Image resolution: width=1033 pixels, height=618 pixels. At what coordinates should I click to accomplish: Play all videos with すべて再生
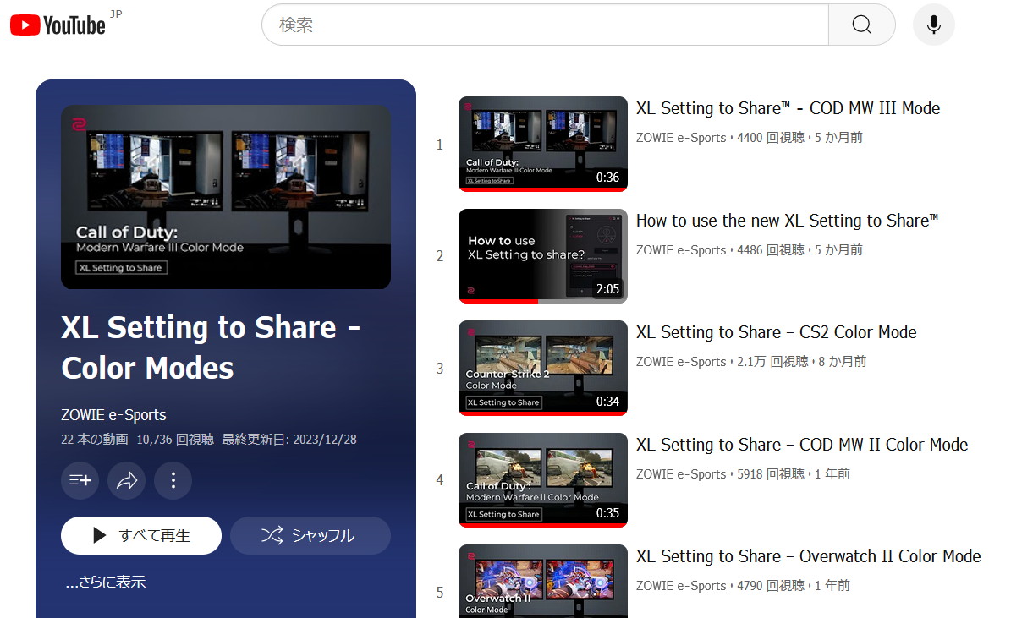[141, 535]
